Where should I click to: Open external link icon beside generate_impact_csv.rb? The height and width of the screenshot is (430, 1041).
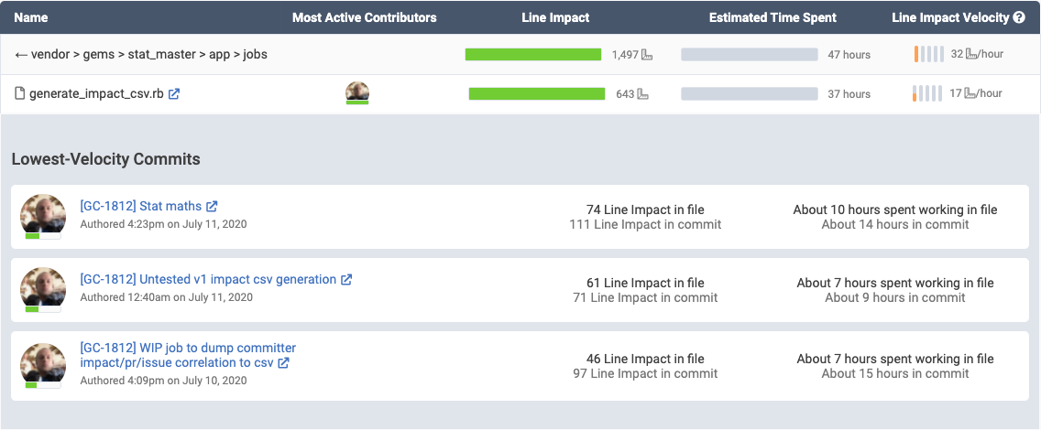tap(174, 93)
